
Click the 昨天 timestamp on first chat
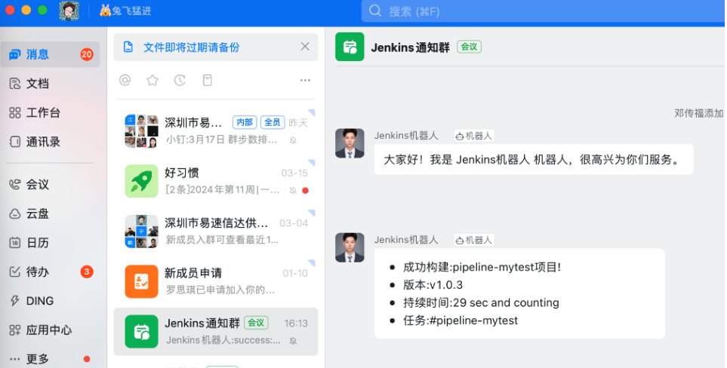[298, 123]
